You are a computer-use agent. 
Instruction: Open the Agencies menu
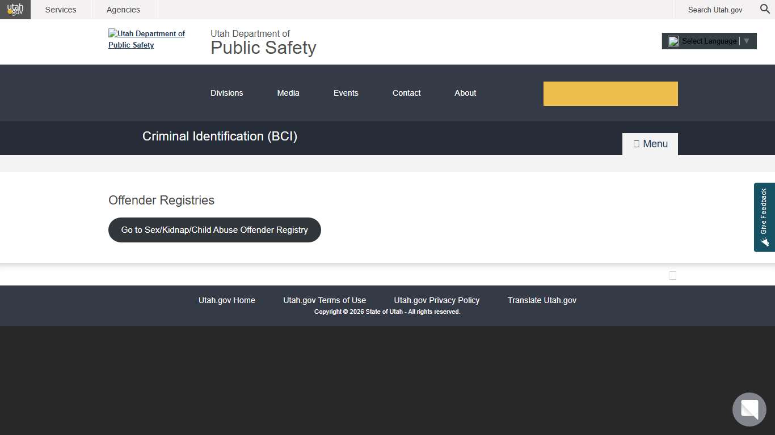(x=123, y=9)
